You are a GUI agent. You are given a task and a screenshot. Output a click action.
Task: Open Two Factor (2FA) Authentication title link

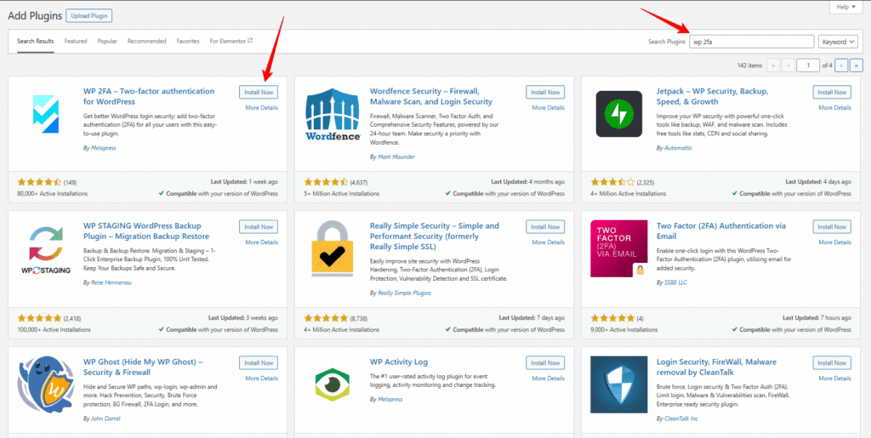721,231
